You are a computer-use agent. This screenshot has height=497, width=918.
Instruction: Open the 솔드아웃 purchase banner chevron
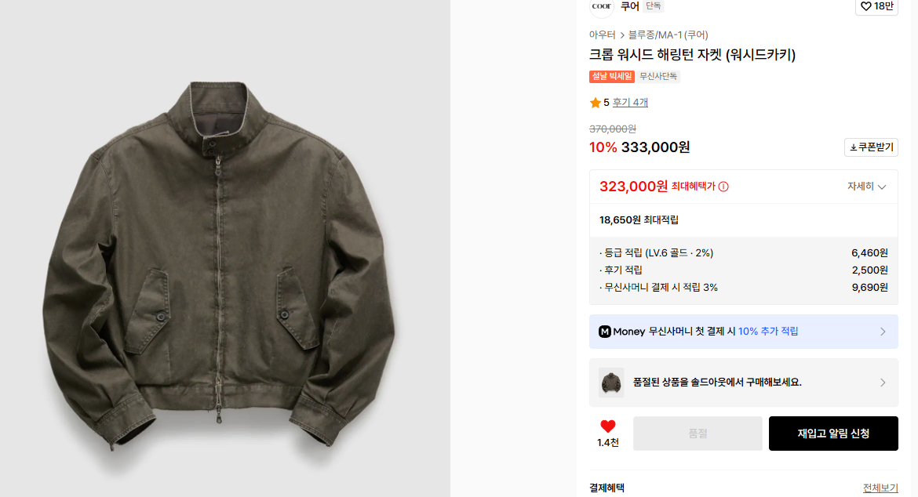tap(883, 383)
